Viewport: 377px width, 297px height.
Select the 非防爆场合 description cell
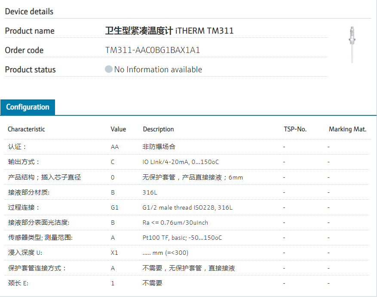[159, 147]
